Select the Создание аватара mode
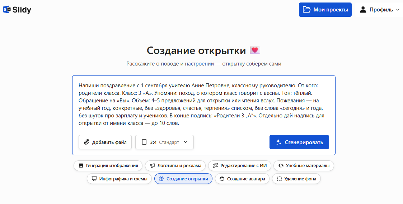 242,179
